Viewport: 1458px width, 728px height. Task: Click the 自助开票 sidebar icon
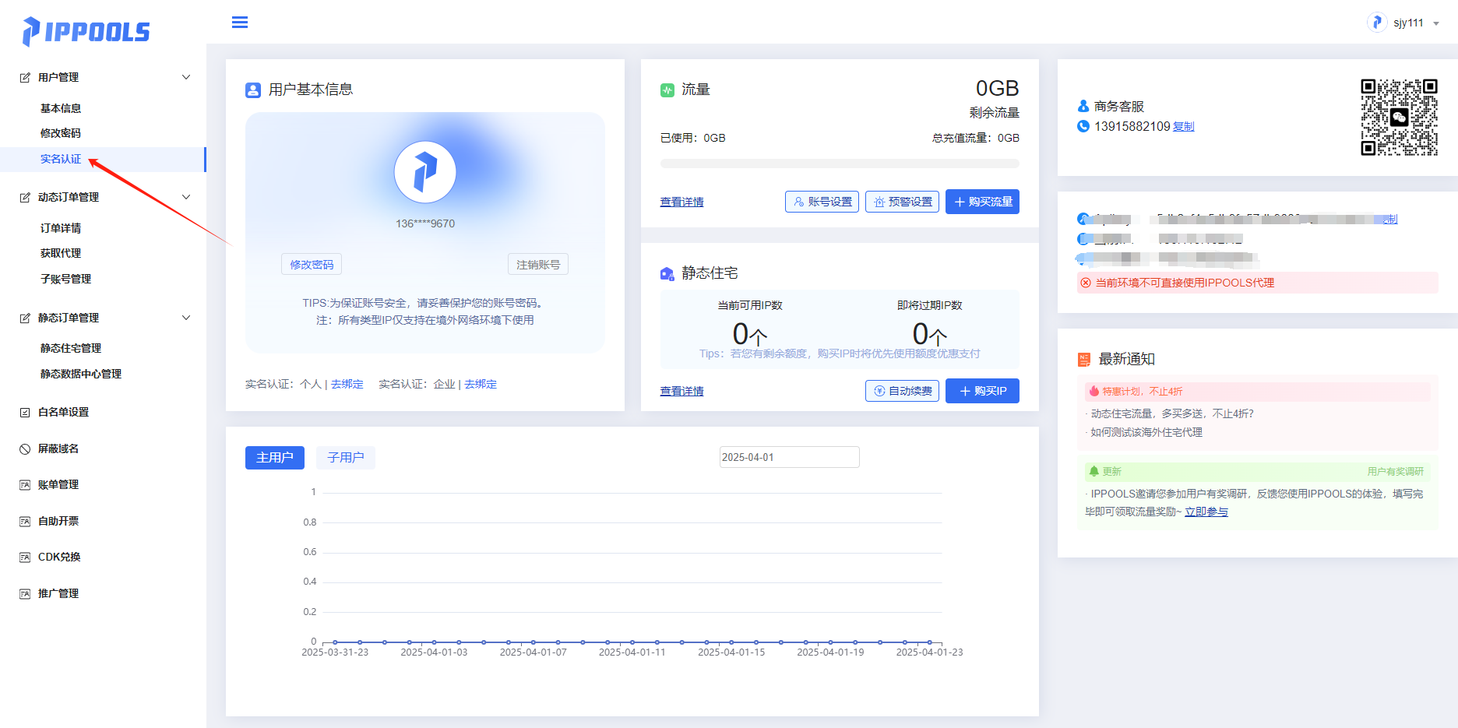[24, 520]
